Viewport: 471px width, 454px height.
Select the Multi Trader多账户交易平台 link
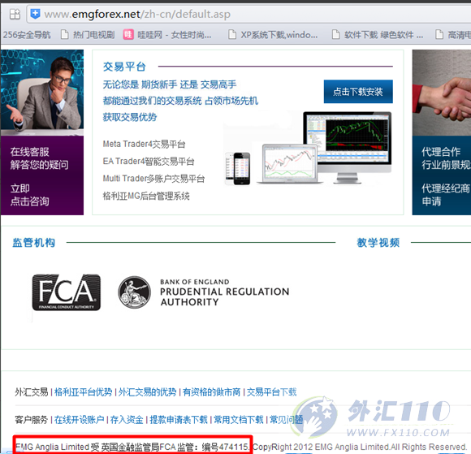pyautogui.click(x=153, y=179)
